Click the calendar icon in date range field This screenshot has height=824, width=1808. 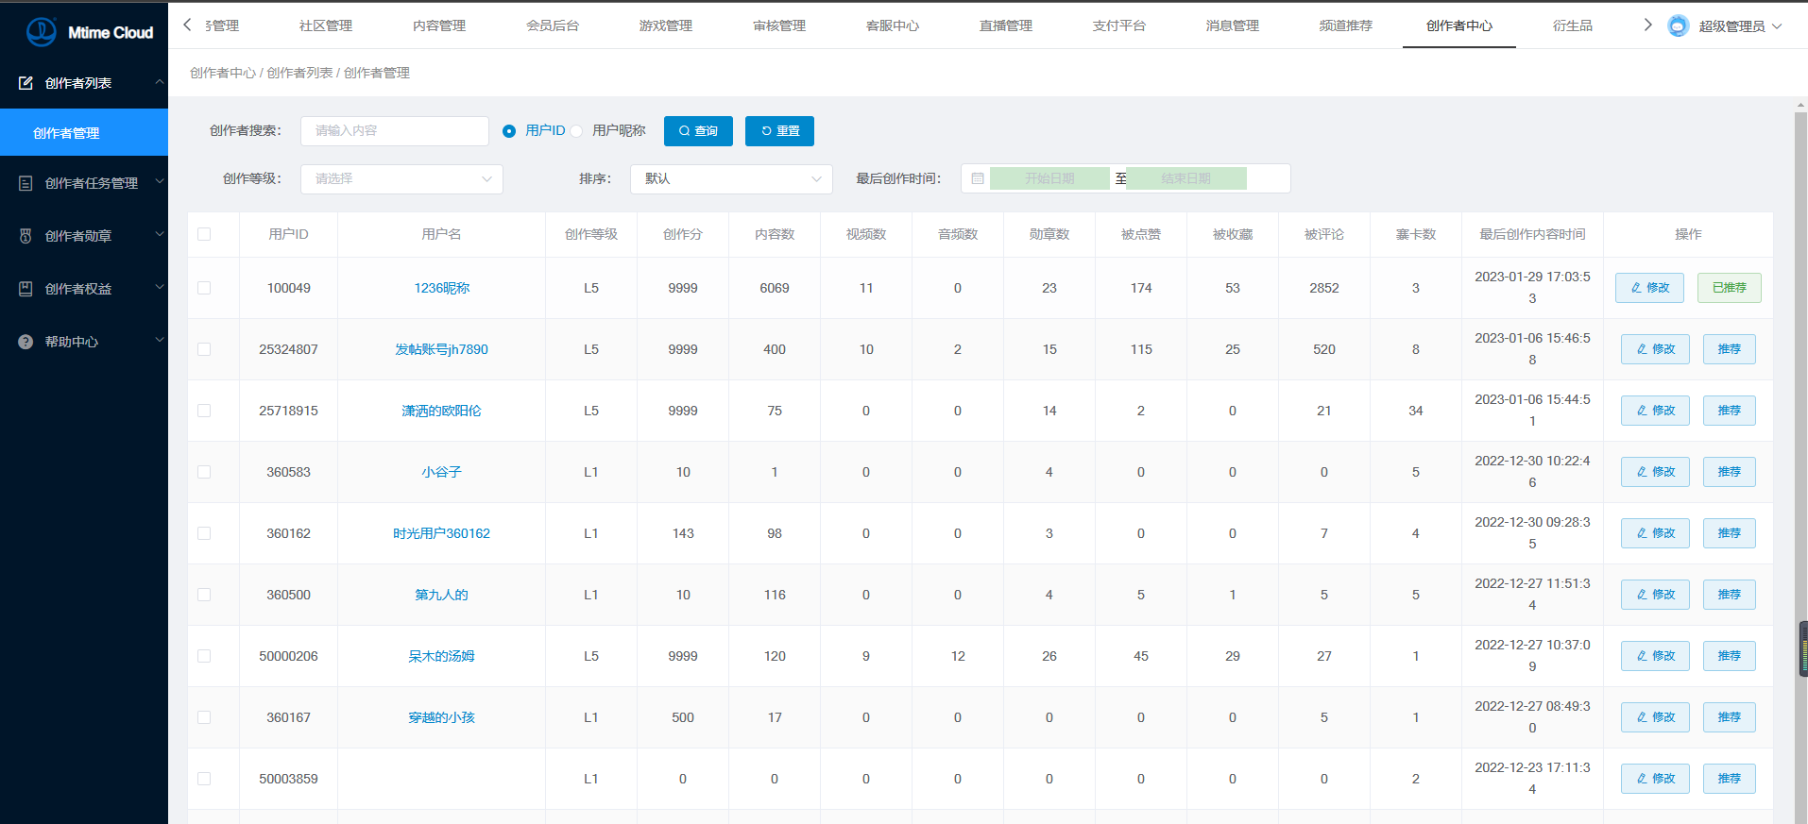[x=978, y=178]
